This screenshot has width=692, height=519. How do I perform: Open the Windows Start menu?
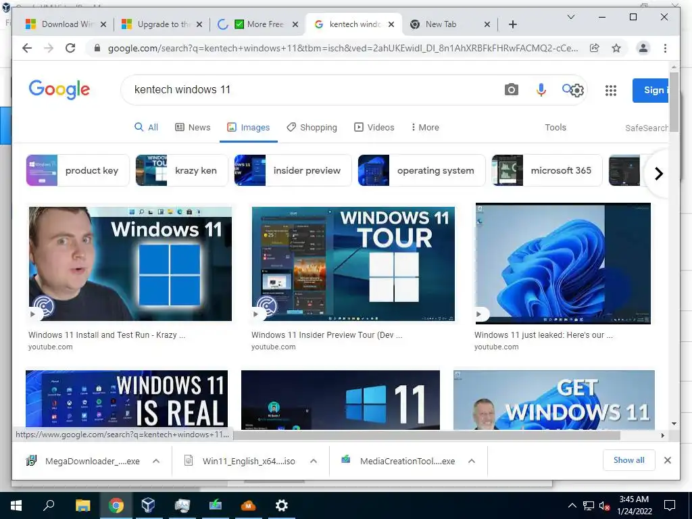click(16, 505)
